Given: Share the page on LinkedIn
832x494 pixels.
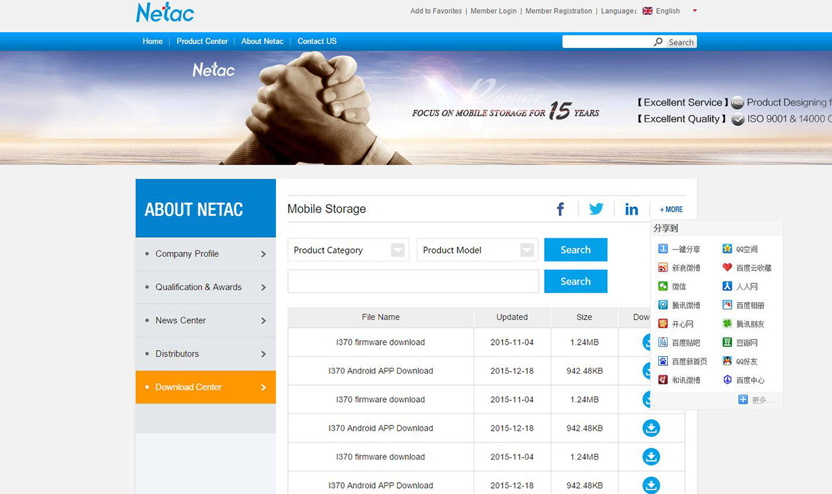Looking at the screenshot, I should 632,209.
